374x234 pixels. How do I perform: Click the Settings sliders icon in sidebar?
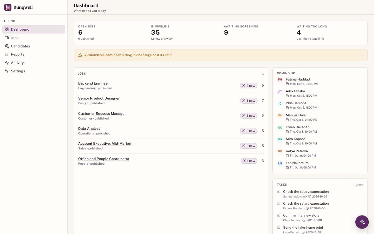click(7, 71)
